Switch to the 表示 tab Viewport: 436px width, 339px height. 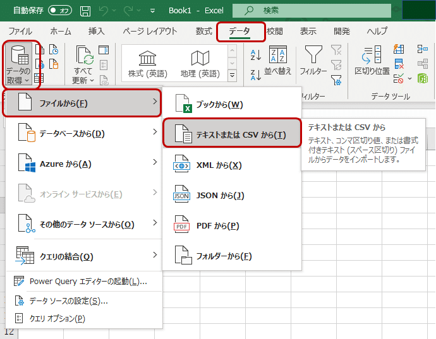(308, 31)
